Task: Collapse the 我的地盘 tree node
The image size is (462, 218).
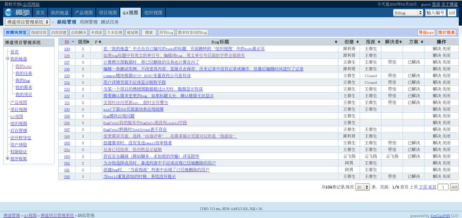Action: pos(7,59)
